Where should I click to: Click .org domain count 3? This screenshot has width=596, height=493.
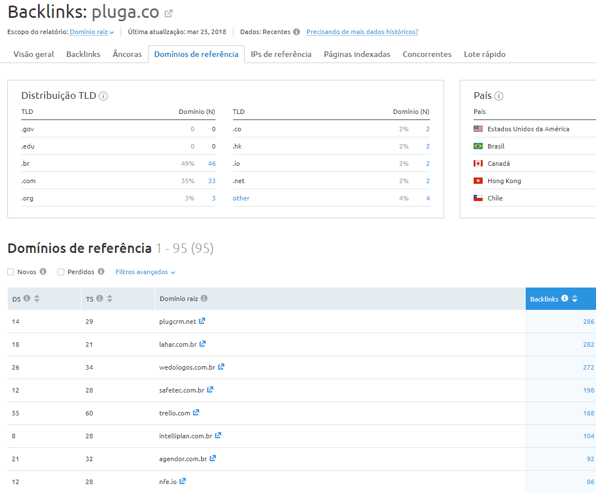coord(213,198)
